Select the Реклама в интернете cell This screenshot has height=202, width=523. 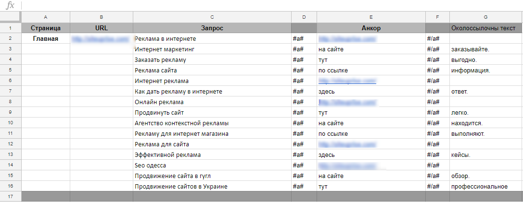pyautogui.click(x=212, y=38)
